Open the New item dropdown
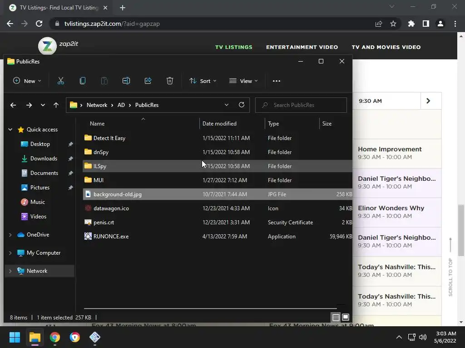 click(x=27, y=81)
